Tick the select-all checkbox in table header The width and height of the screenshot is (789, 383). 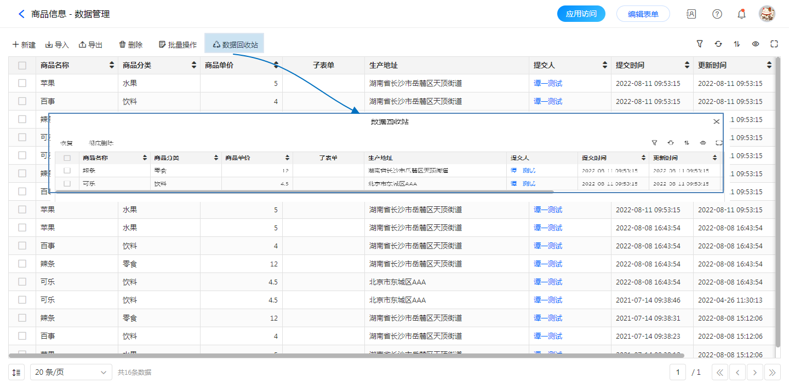pyautogui.click(x=22, y=66)
